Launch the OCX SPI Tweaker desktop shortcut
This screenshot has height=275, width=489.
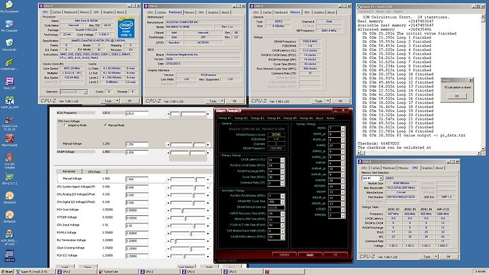point(9,161)
